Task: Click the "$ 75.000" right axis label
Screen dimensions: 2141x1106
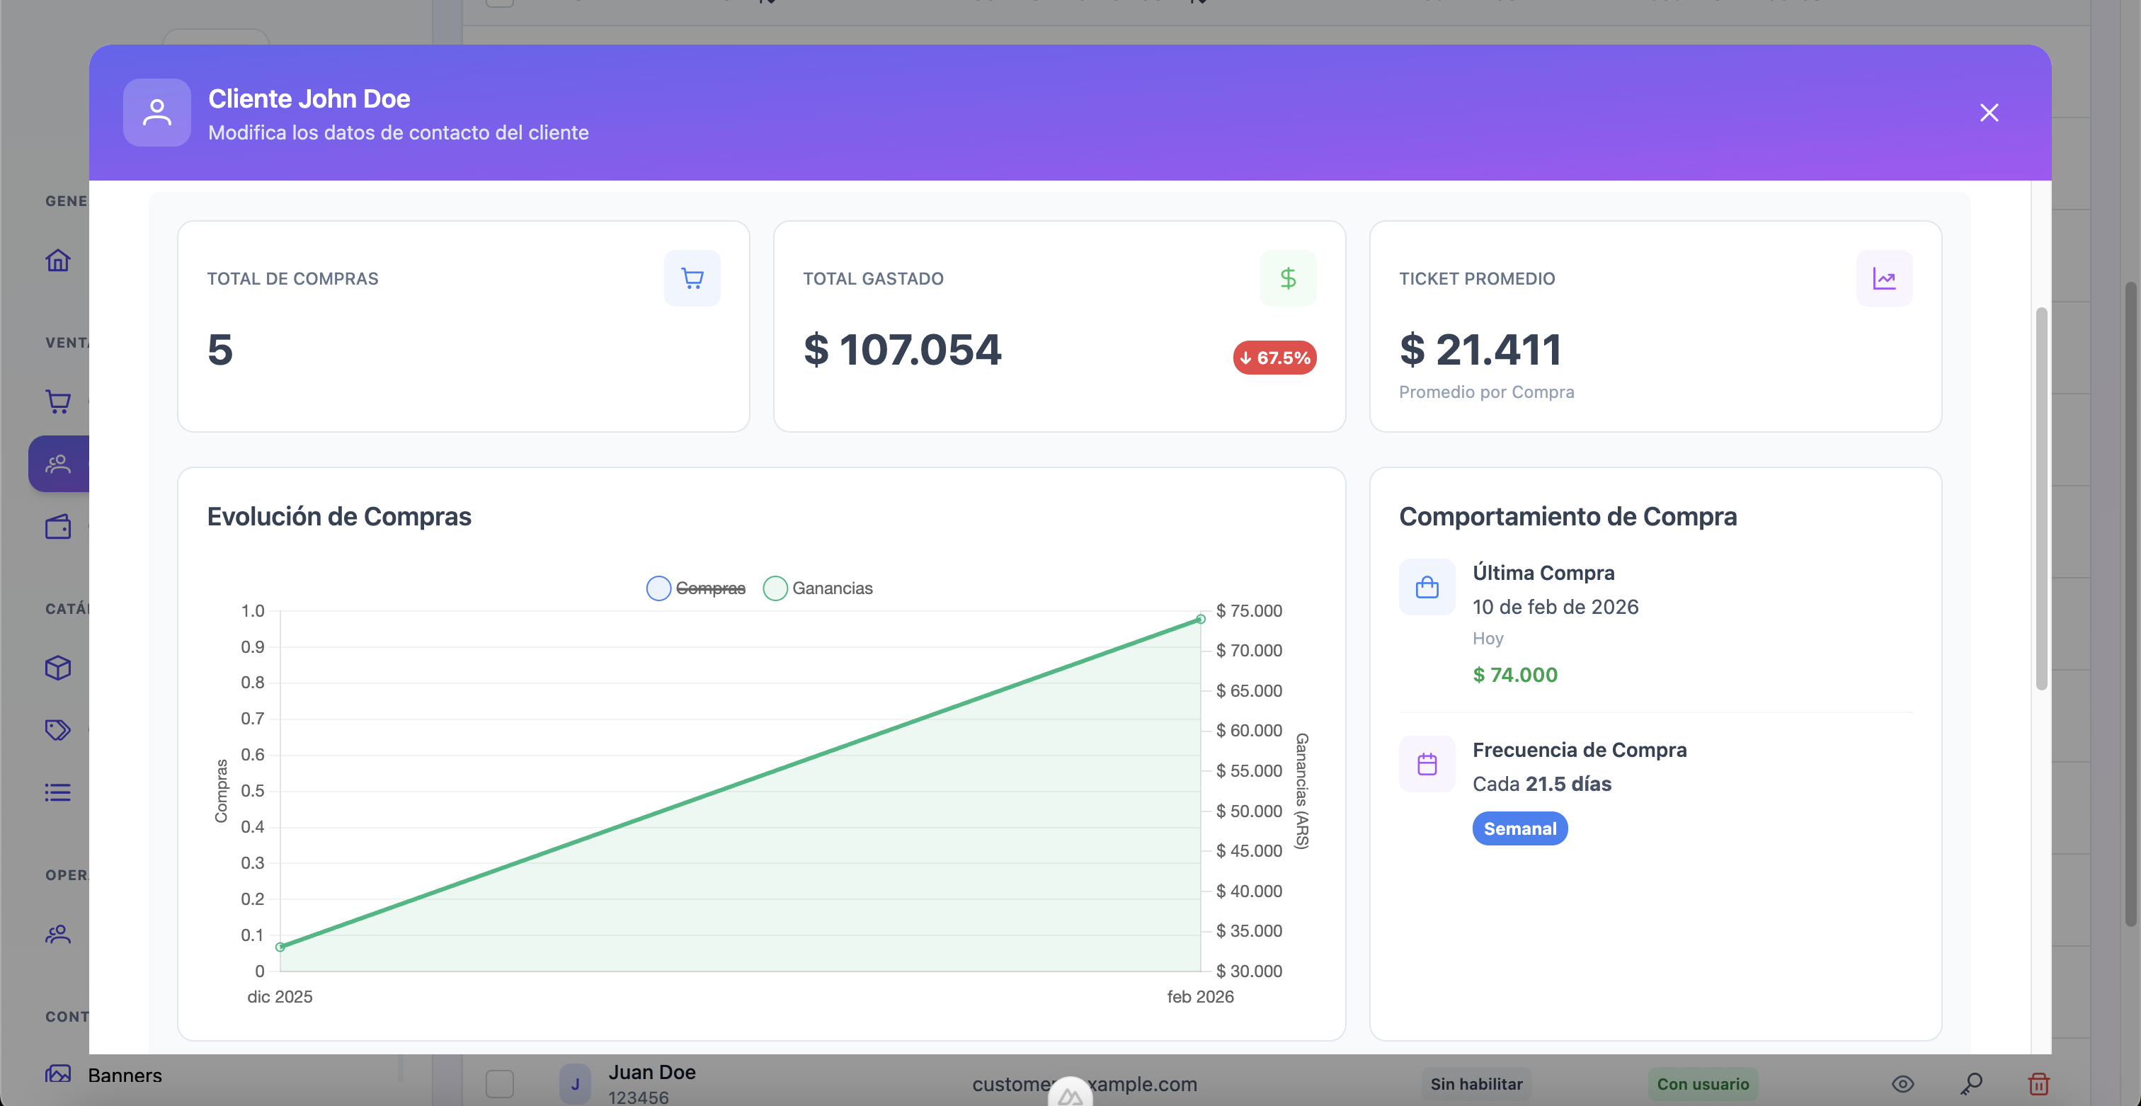Action: 1248,611
